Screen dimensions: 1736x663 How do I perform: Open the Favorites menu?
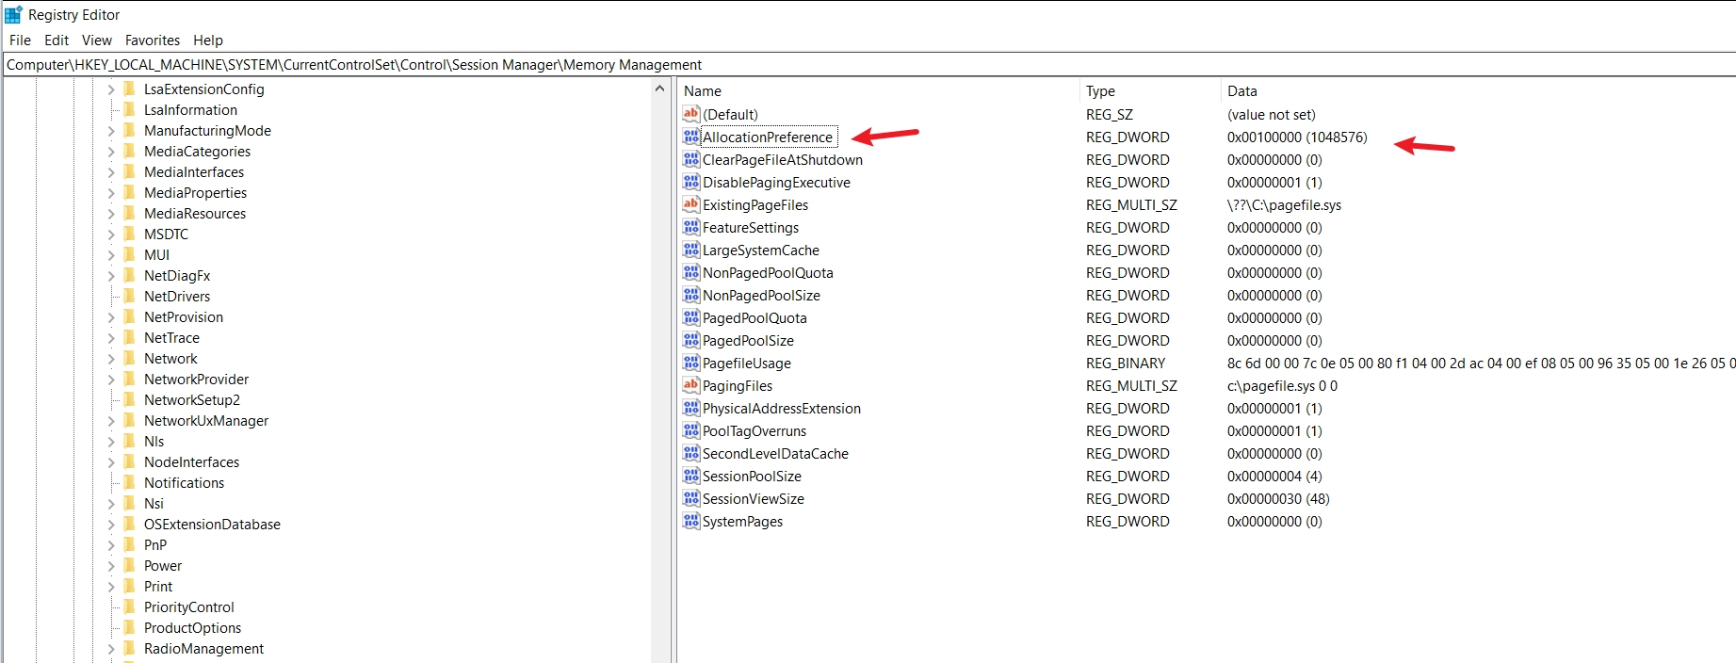click(x=153, y=40)
